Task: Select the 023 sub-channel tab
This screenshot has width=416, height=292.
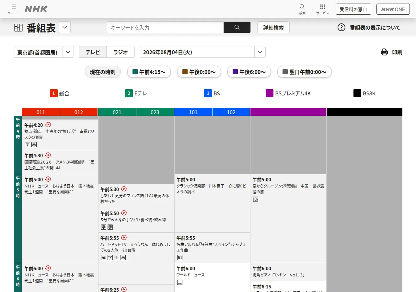Action: [x=155, y=112]
